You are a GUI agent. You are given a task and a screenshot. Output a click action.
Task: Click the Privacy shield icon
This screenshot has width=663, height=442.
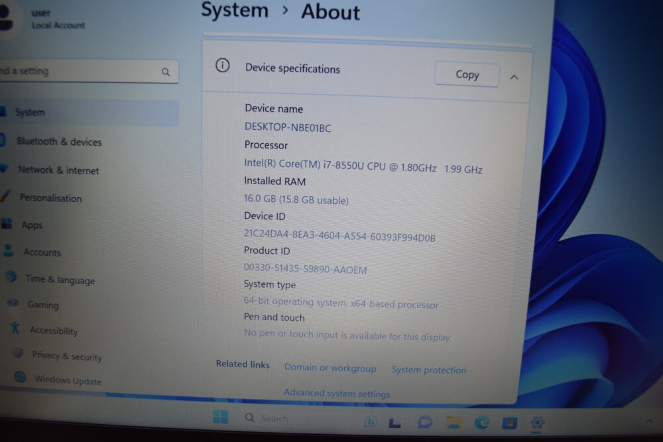pos(18,352)
